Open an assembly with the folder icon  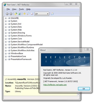[16, 14]
